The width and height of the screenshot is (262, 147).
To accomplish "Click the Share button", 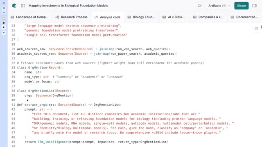I will pos(241,6).
